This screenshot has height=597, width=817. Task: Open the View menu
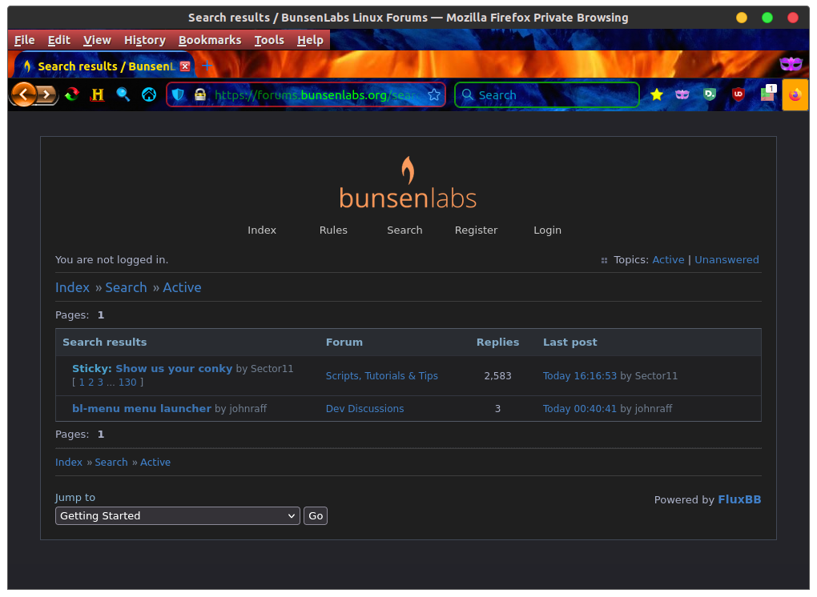(x=97, y=40)
